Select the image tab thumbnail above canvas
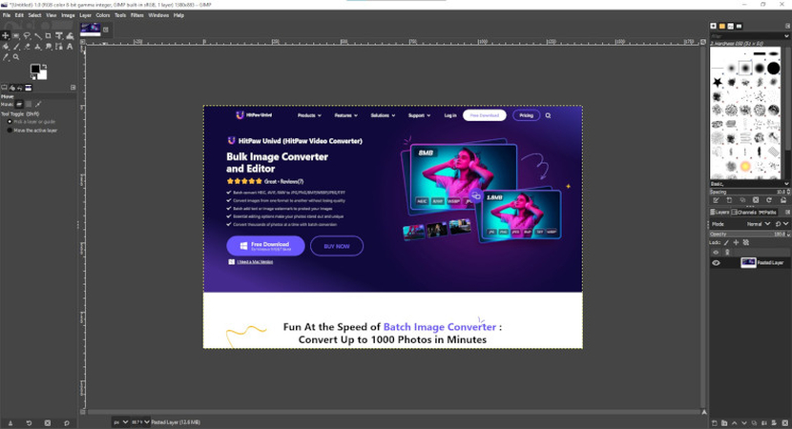This screenshot has width=792, height=429. (91, 29)
